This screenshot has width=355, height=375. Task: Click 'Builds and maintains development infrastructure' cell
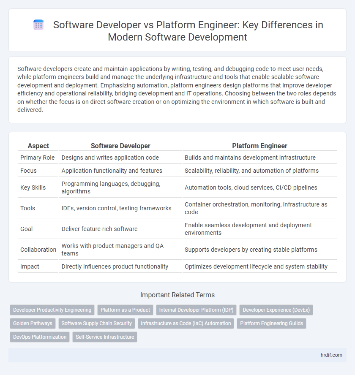tap(260, 158)
